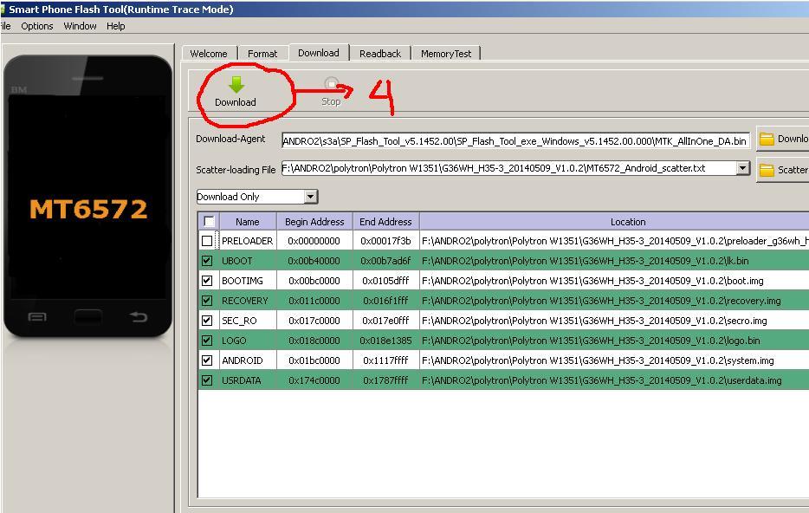Click the MT6572 phone preview image
Image resolution: width=809 pixels, height=513 pixels.
pos(87,208)
